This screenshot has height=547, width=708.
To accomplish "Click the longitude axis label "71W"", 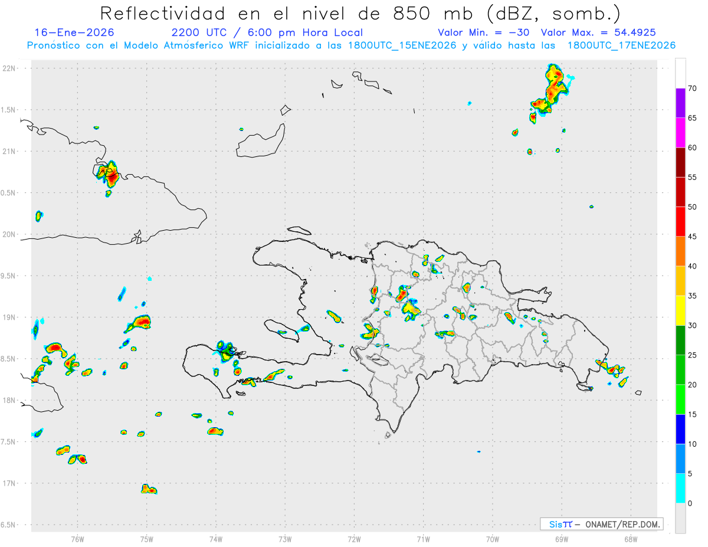I will 423,538.
